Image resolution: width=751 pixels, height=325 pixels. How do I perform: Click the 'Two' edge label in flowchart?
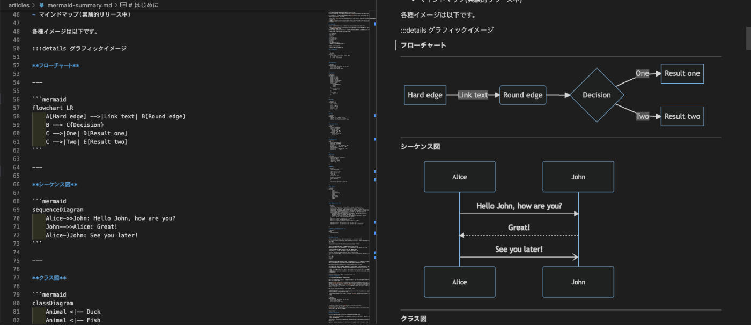coord(642,116)
